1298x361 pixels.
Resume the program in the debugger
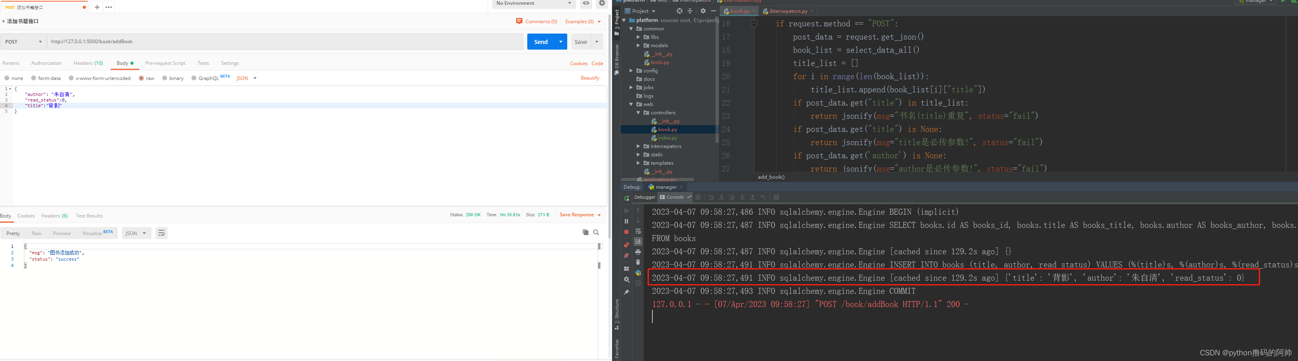pyautogui.click(x=626, y=211)
